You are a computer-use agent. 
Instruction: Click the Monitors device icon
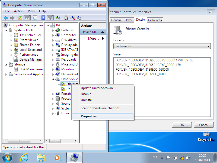(58, 69)
